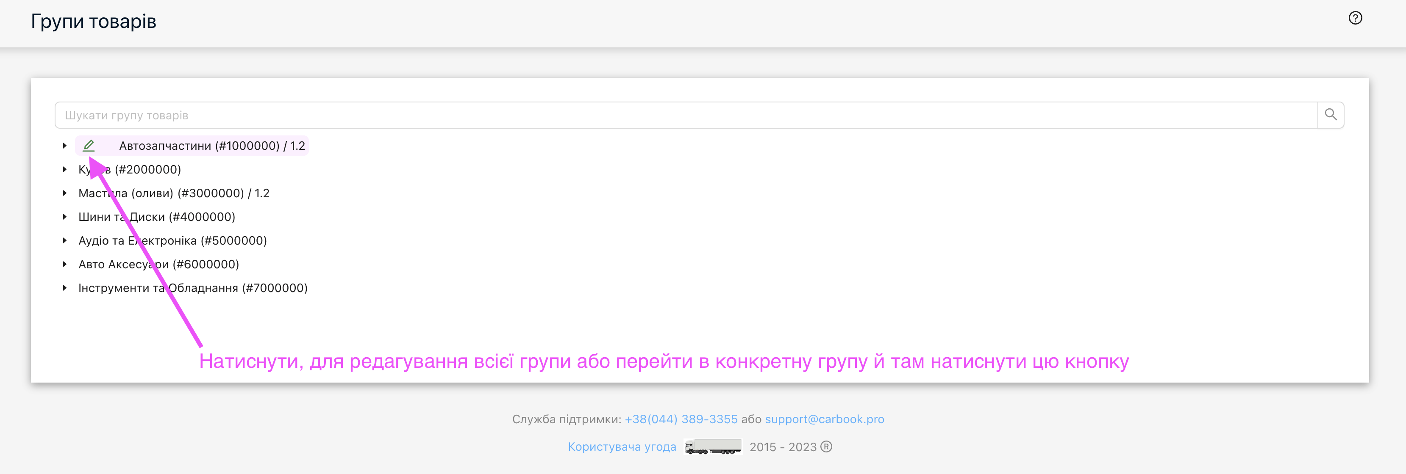Screen dimensions: 1406x474
Task: Click the truck logo in footer
Action: pyautogui.click(x=712, y=447)
